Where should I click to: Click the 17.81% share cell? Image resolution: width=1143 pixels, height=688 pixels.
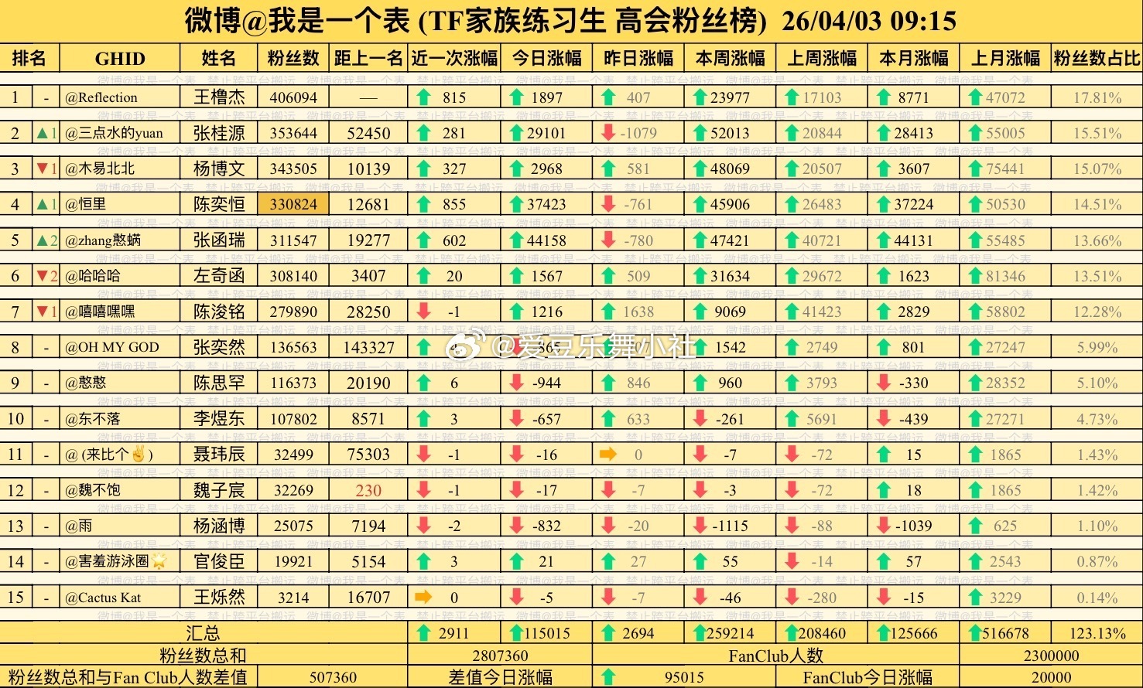pos(1097,97)
